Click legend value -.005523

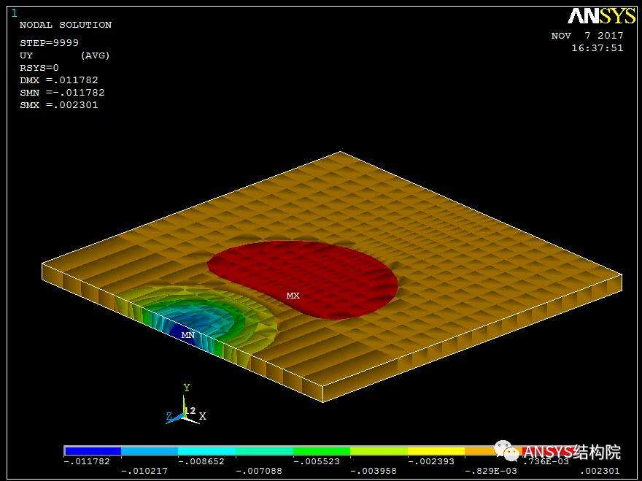pyautogui.click(x=317, y=461)
